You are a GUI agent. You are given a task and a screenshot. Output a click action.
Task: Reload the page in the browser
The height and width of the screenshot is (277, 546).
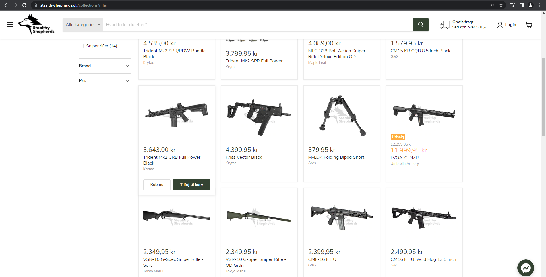24,5
